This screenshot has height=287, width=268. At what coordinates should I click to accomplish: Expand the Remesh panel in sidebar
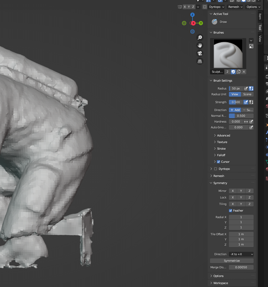[x=219, y=176]
